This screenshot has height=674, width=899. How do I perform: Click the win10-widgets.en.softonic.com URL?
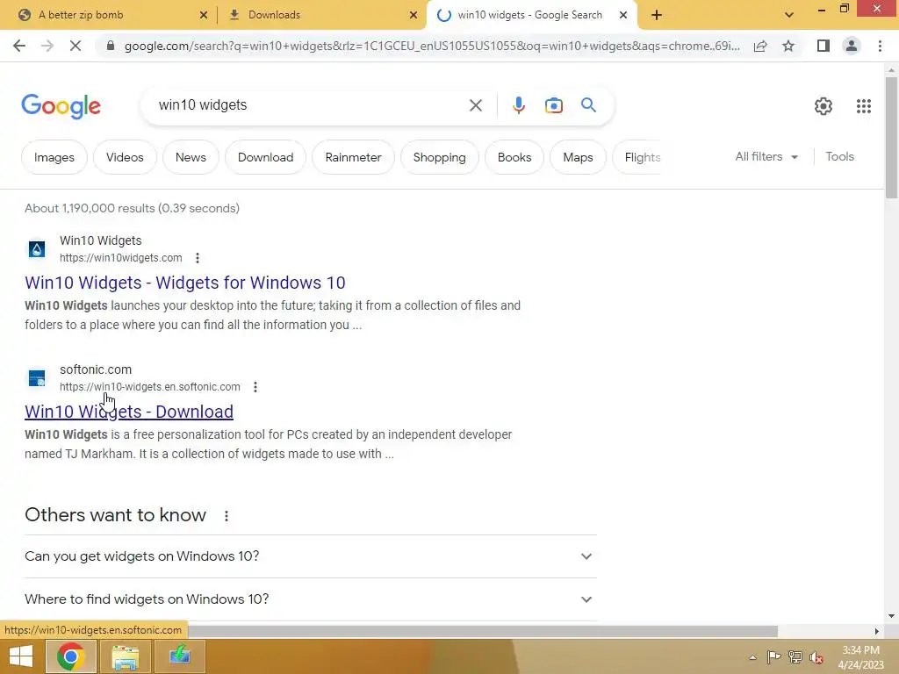pyautogui.click(x=149, y=387)
